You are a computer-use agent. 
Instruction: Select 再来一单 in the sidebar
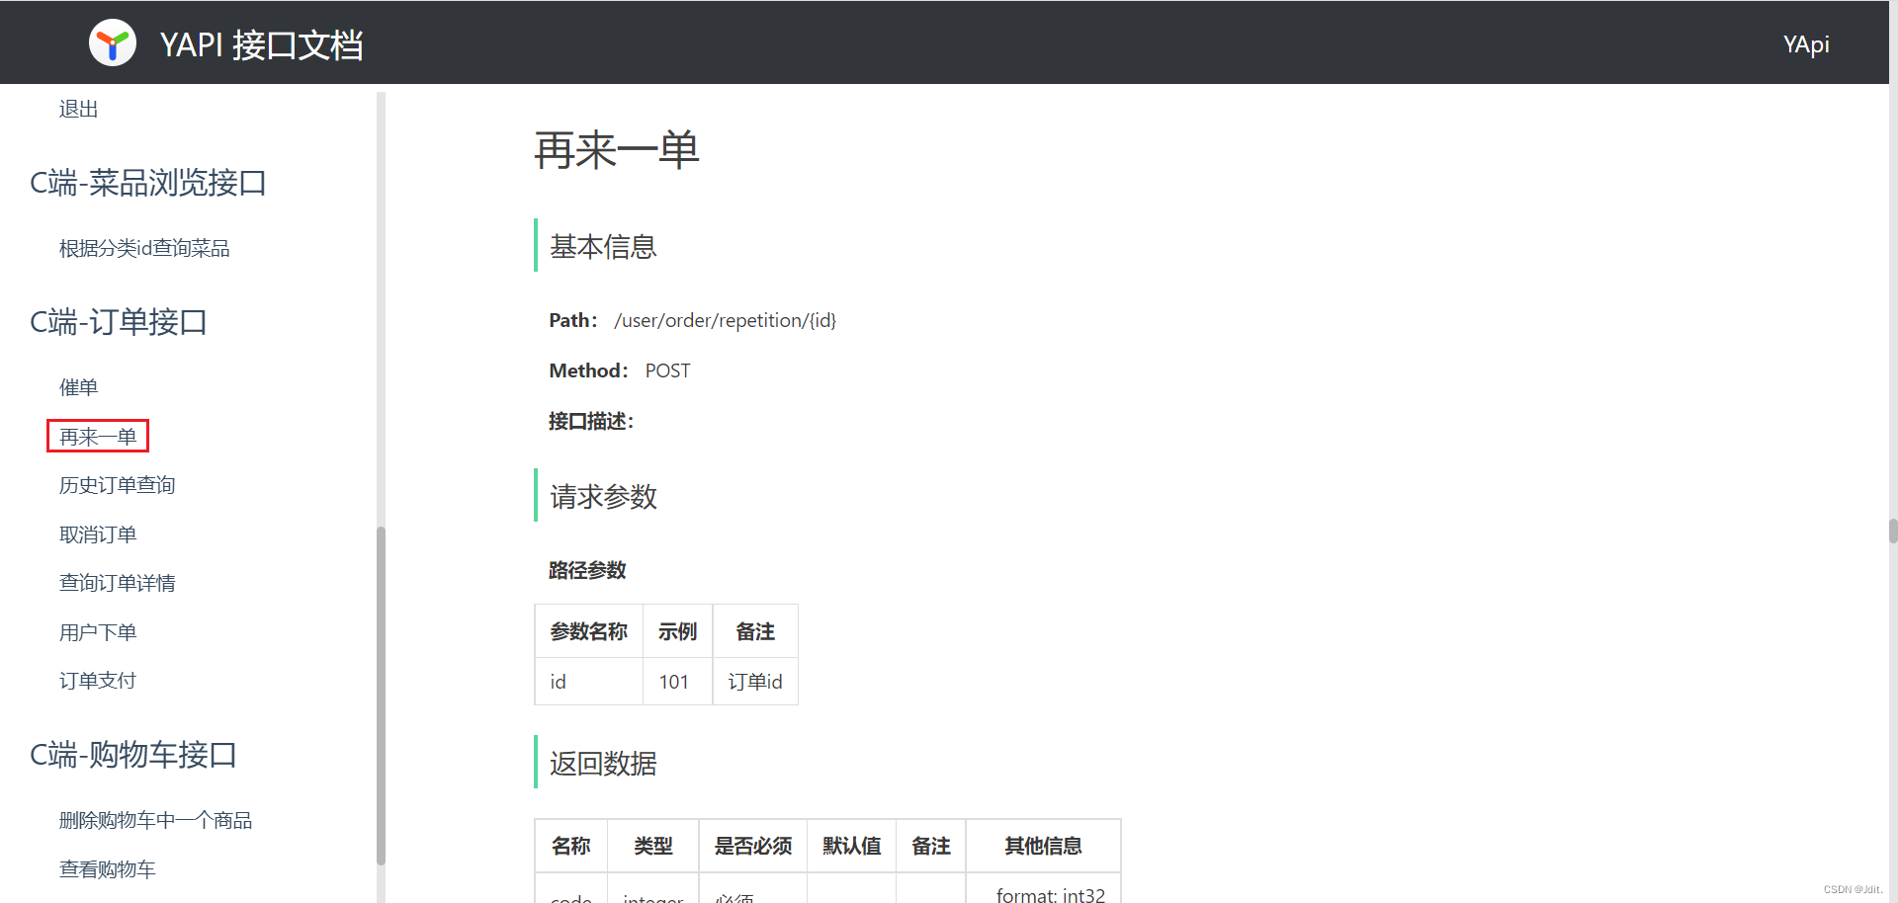97,436
